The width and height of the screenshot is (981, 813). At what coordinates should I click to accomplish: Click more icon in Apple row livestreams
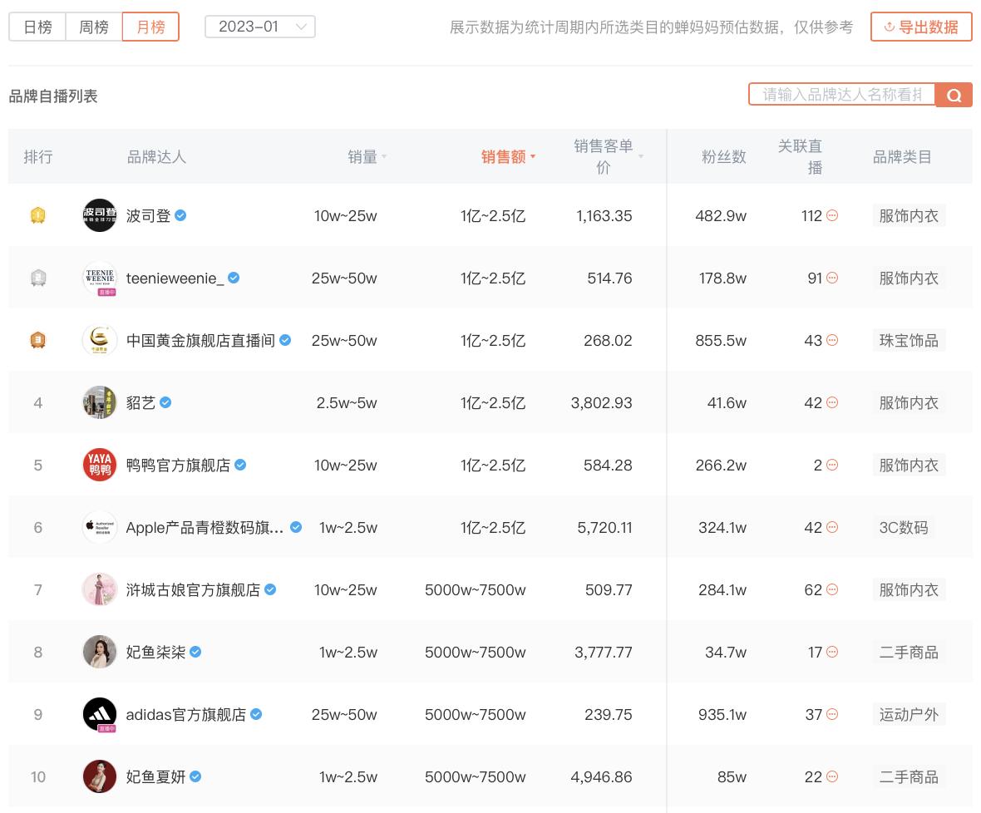832,527
